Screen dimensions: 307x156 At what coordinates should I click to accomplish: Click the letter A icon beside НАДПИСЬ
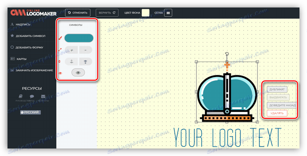pyautogui.click(x=12, y=25)
